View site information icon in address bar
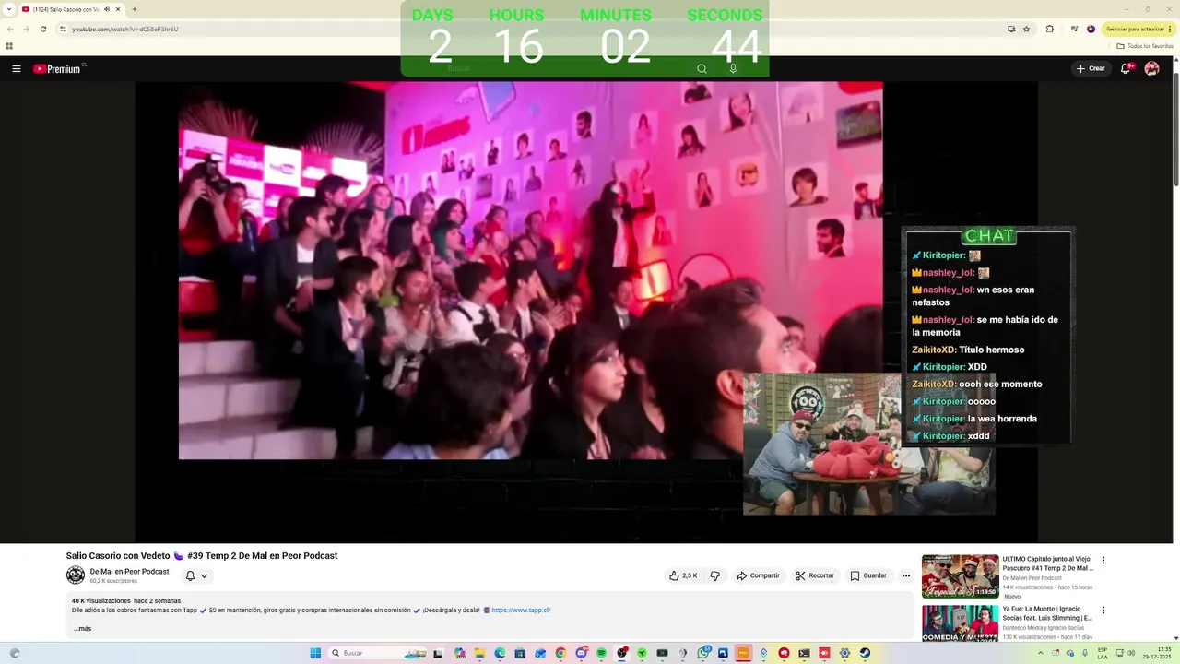This screenshot has height=664, width=1180. click(63, 29)
